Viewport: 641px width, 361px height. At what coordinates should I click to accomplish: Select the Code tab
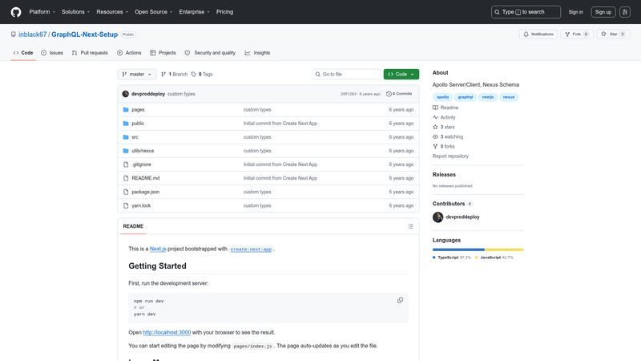[23, 53]
